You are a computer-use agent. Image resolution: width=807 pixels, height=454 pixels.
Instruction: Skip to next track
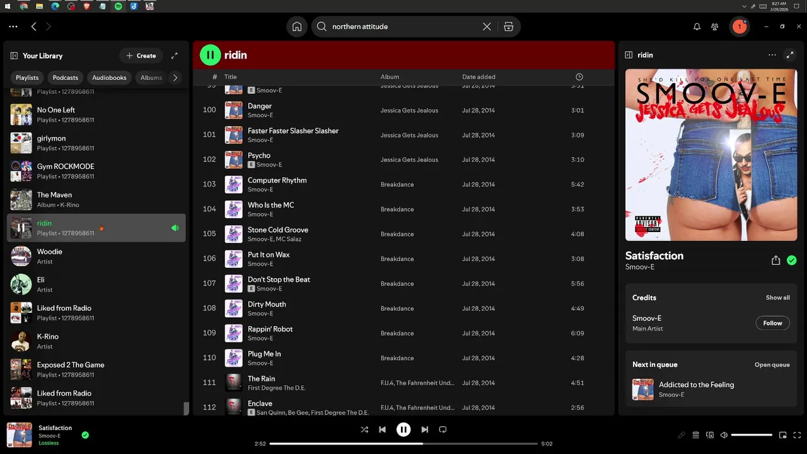[425, 429]
